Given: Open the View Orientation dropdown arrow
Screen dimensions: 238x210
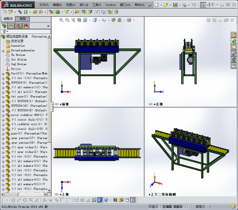Looking at the screenshot, I should click(90, 20).
